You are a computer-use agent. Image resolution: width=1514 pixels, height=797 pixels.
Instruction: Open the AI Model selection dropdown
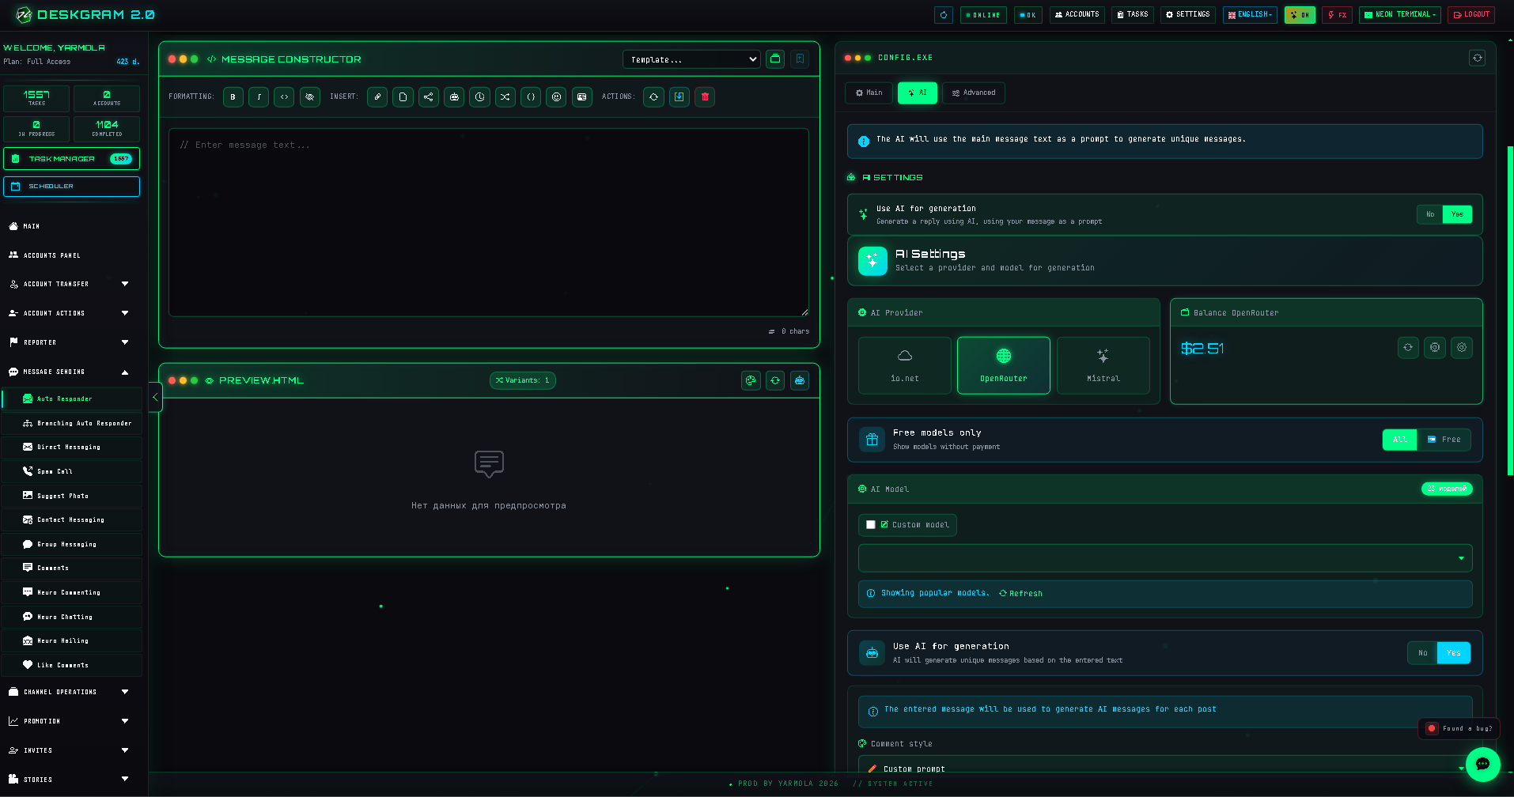pyautogui.click(x=1165, y=558)
